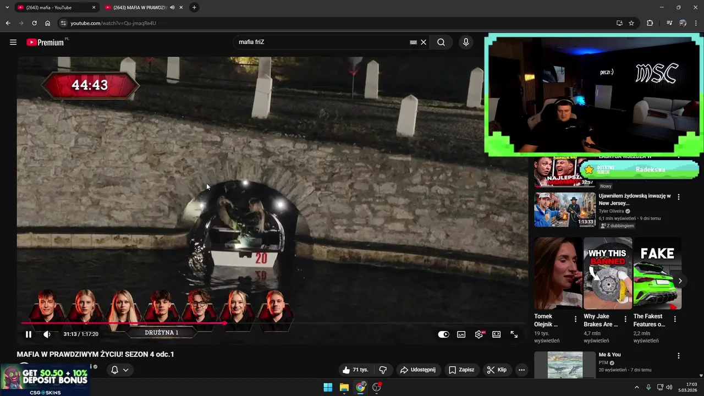Open the YouTube hamburger guide menu

13,42
